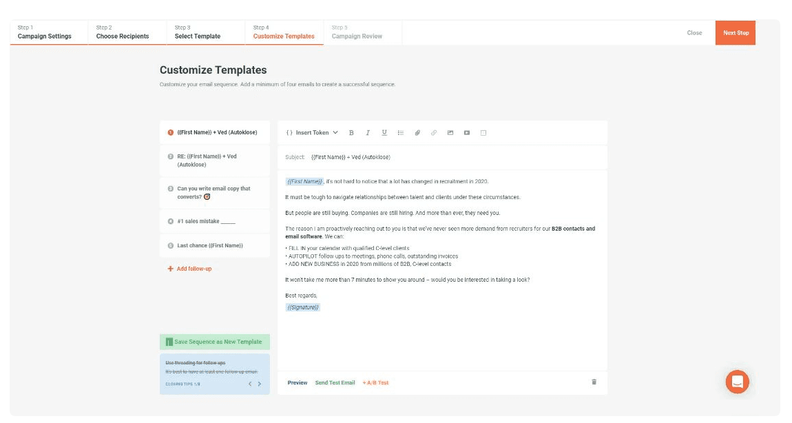Insert a hyperlink with the link icon

[434, 132]
